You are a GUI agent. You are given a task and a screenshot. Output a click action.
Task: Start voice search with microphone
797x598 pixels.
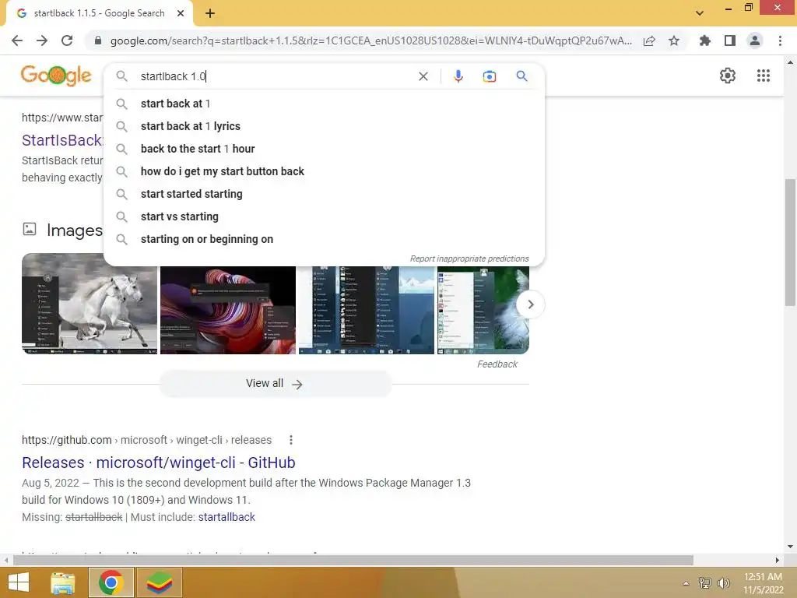[458, 76]
